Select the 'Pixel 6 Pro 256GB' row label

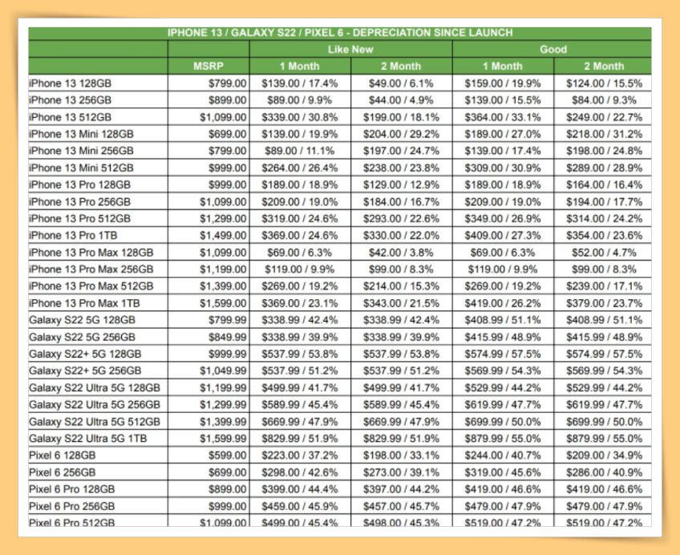(x=72, y=506)
